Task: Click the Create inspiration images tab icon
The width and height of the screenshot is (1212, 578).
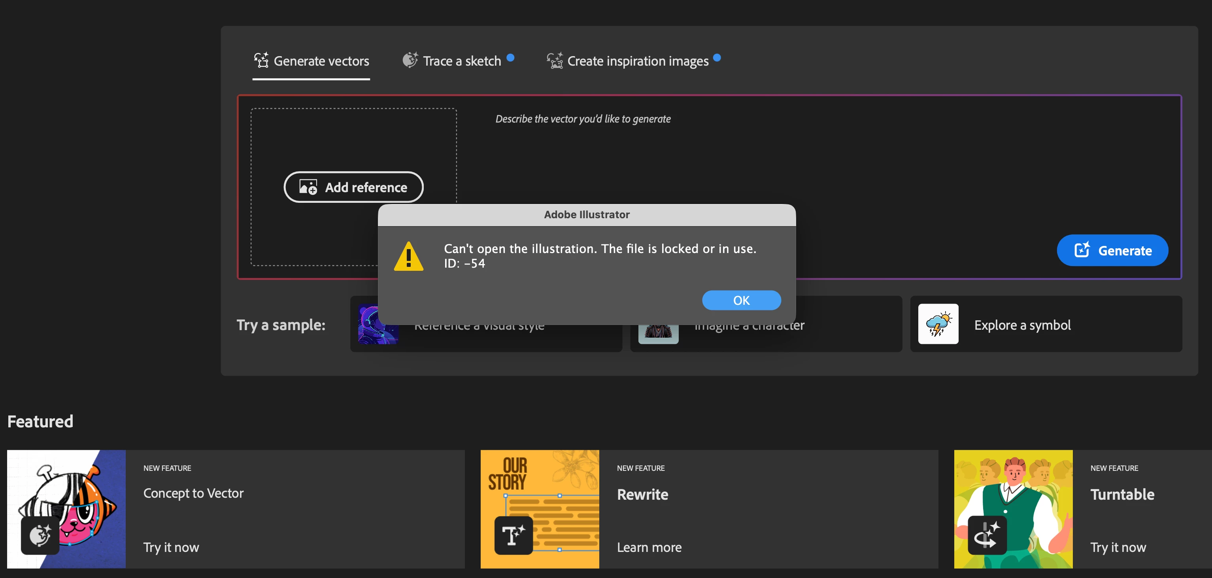Action: coord(555,60)
